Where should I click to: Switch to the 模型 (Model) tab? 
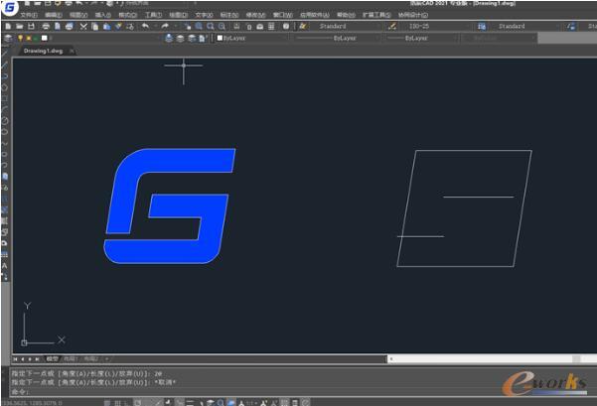[x=53, y=358]
